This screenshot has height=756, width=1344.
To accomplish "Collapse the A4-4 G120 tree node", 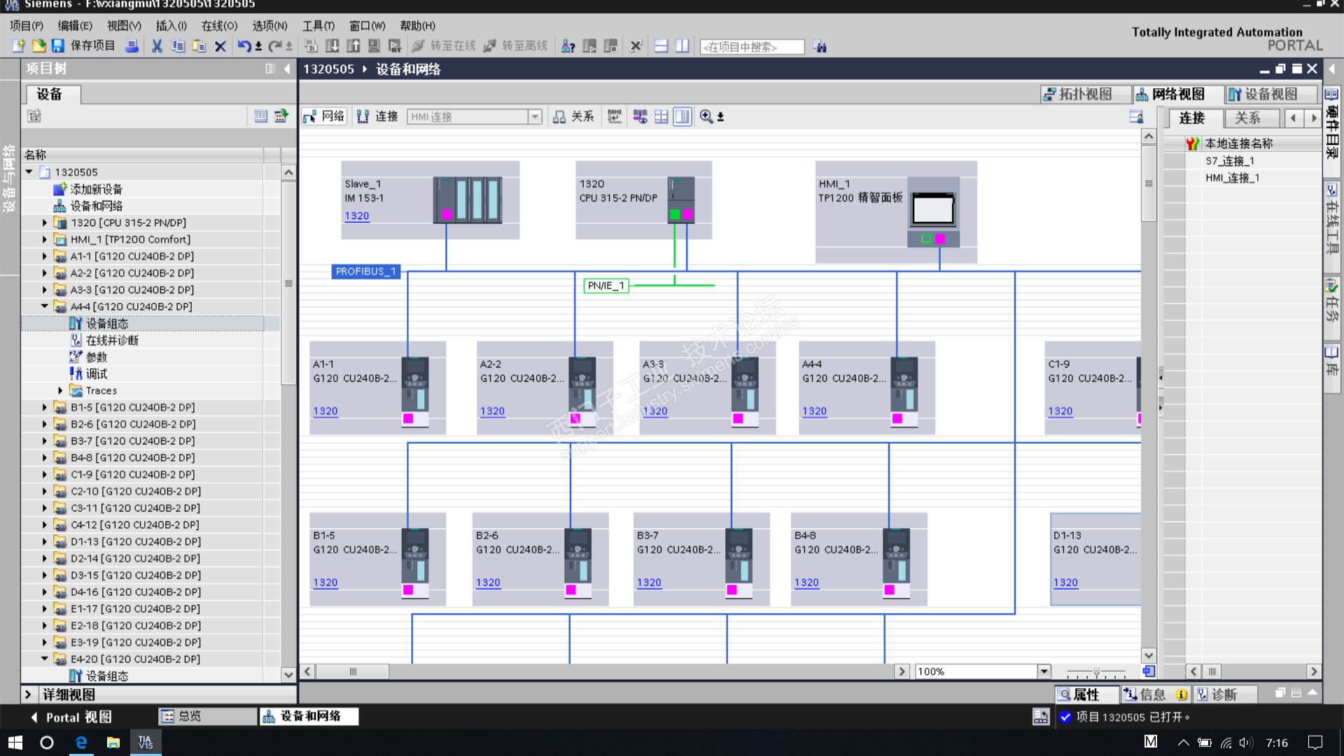I will pyautogui.click(x=45, y=307).
